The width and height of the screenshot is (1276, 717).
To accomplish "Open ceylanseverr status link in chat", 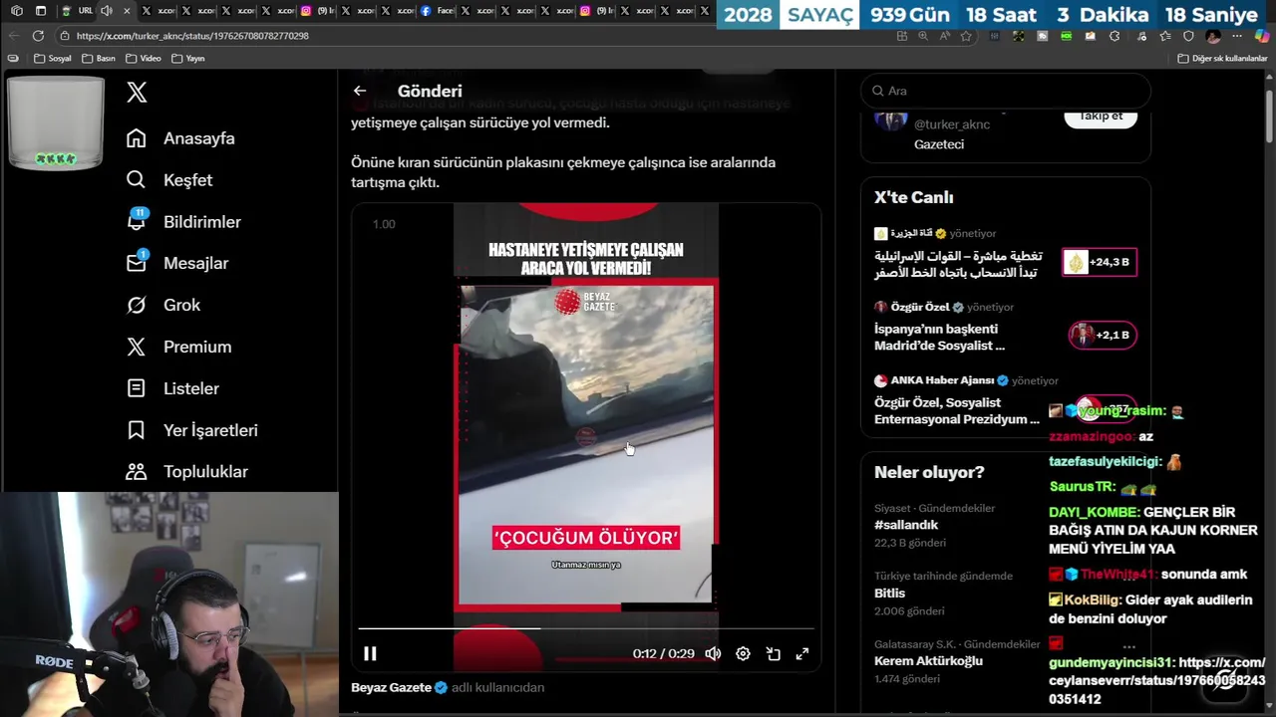I will click(1156, 681).
